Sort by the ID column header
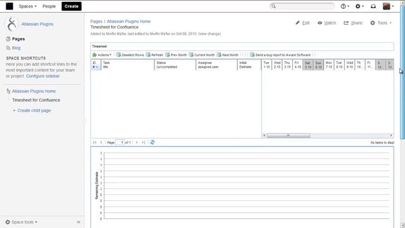The height and width of the screenshot is (228, 405). pyautogui.click(x=96, y=65)
